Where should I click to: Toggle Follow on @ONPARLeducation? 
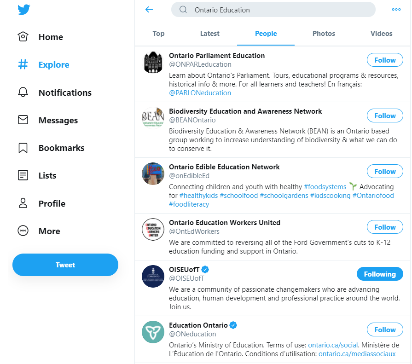(x=385, y=60)
